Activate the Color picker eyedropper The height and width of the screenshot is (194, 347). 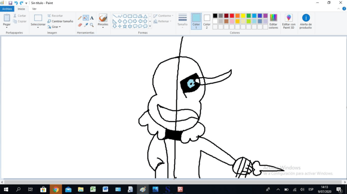coord(86,24)
